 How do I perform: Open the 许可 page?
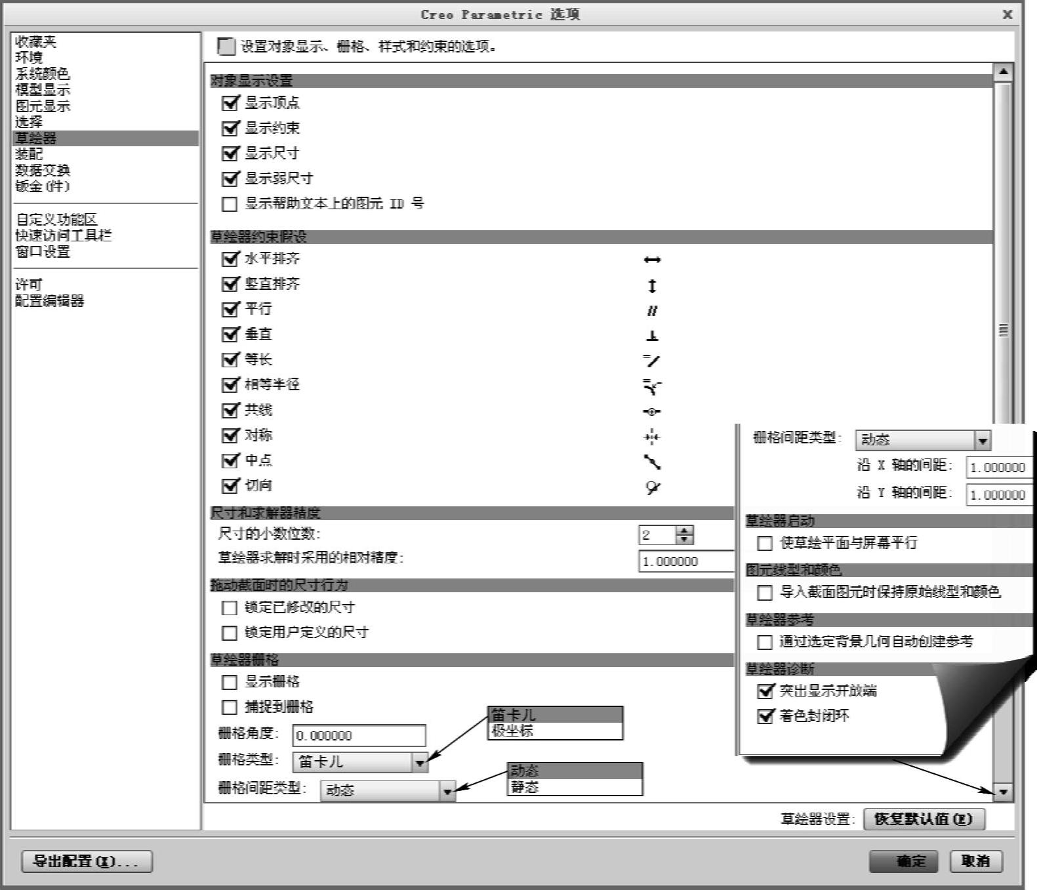point(29,285)
